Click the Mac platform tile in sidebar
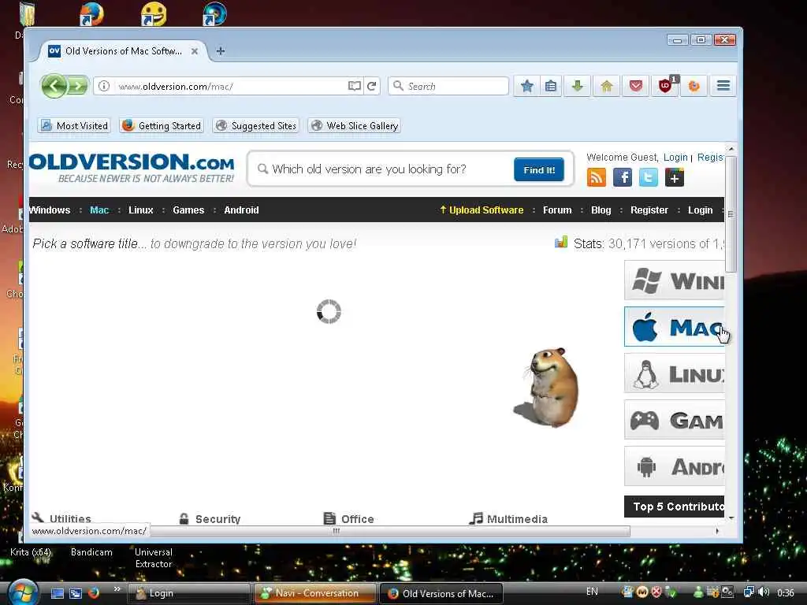Screen dimensions: 807x605 tap(675, 327)
